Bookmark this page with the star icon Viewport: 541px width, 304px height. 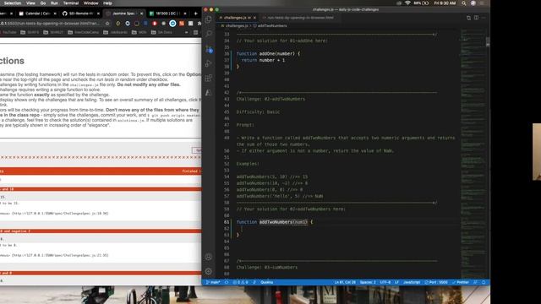point(107,24)
